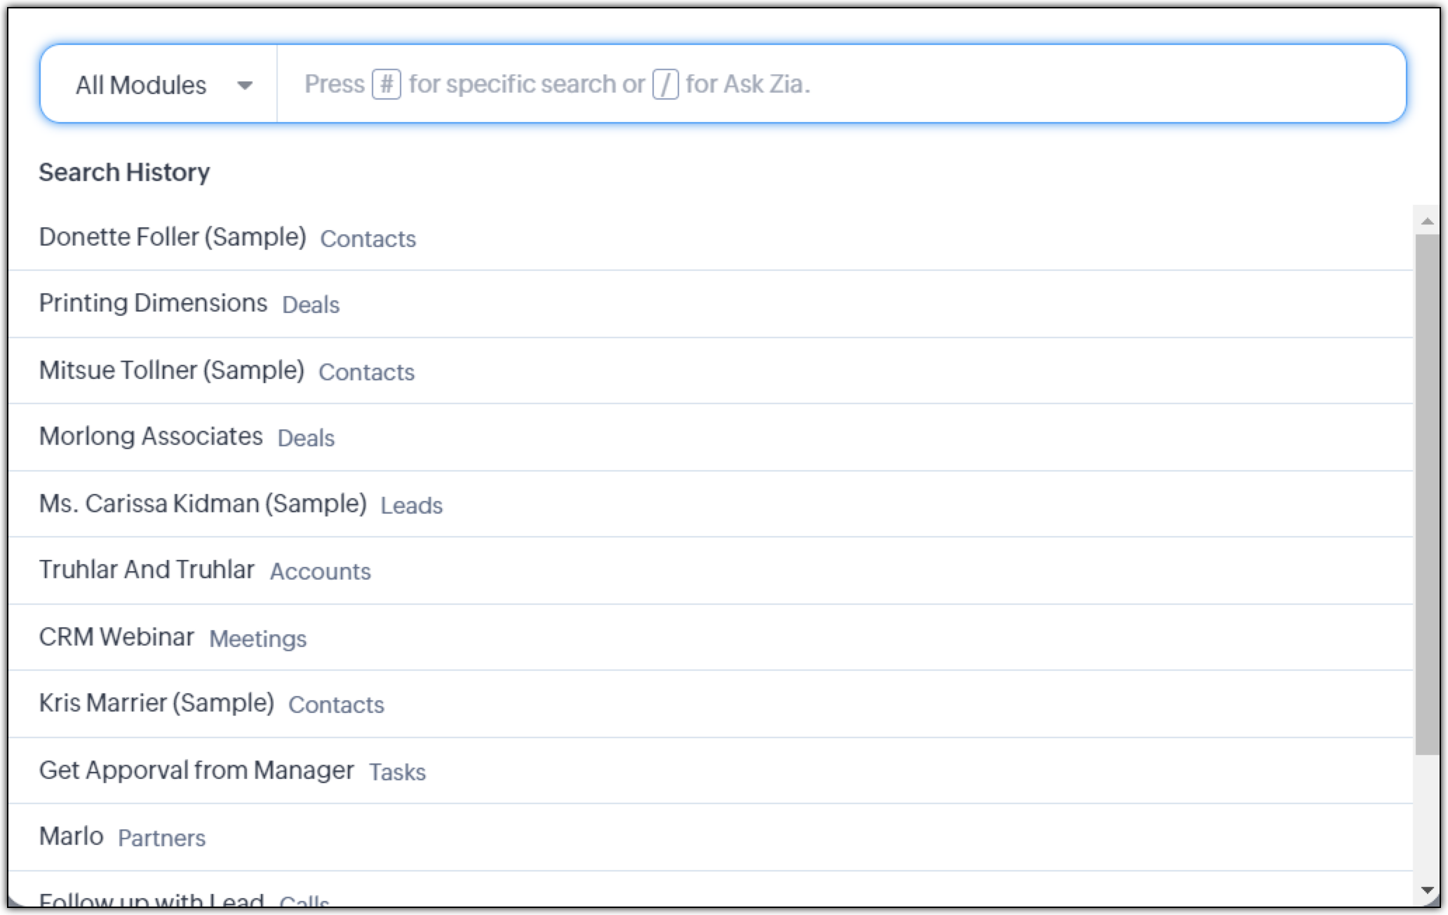The image size is (1448, 915).
Task: Select Marlo partner from search history
Action: point(72,836)
